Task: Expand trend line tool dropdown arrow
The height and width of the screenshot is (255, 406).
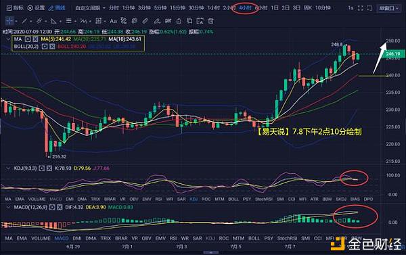Action: pos(31,21)
